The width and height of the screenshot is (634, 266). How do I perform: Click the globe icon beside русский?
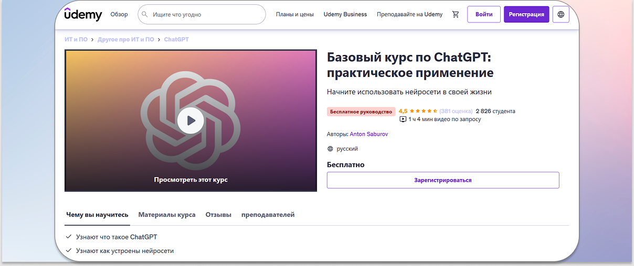pyautogui.click(x=330, y=149)
